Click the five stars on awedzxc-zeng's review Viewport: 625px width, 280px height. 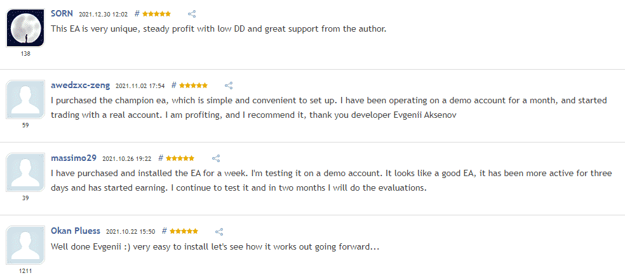pyautogui.click(x=193, y=86)
